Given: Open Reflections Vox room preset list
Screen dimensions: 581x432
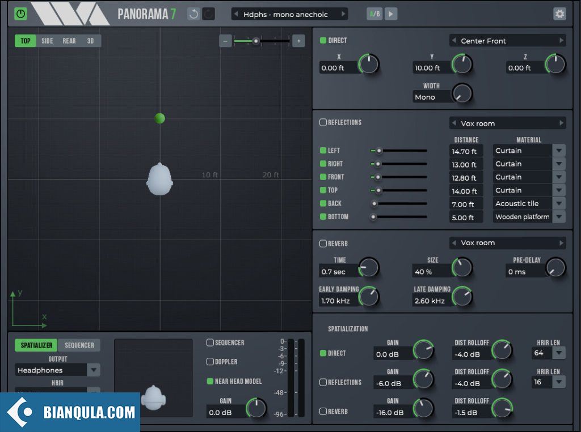Looking at the screenshot, I should (507, 123).
